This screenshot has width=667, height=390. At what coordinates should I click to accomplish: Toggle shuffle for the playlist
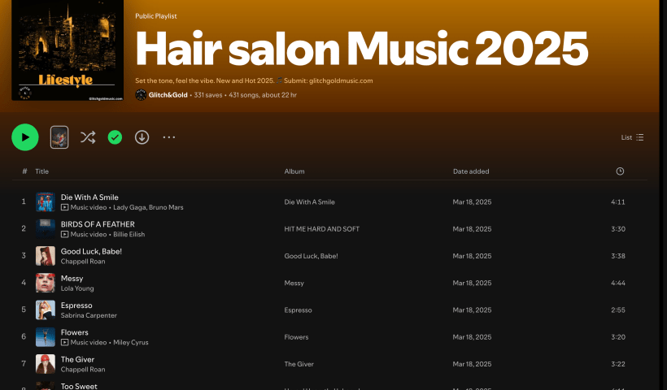point(88,137)
